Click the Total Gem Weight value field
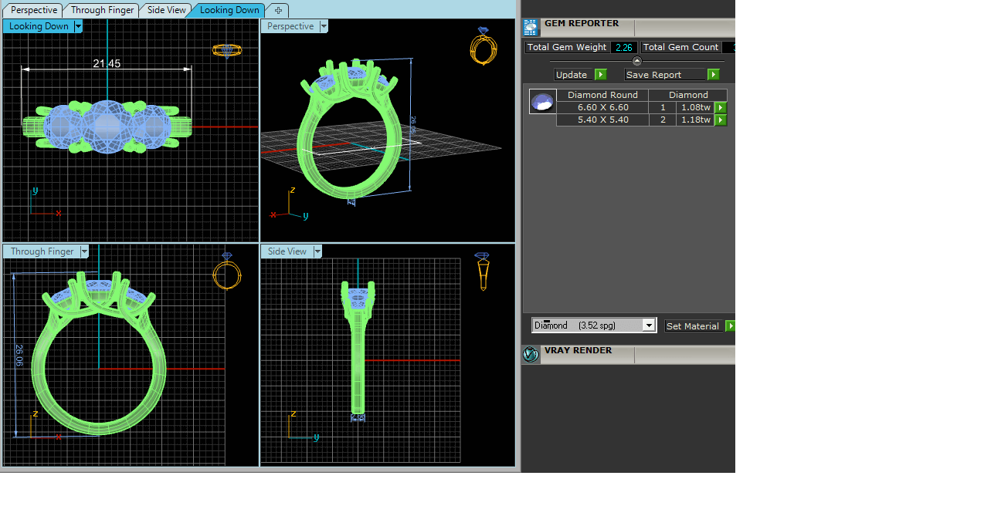This screenshot has width=984, height=506. pyautogui.click(x=623, y=48)
